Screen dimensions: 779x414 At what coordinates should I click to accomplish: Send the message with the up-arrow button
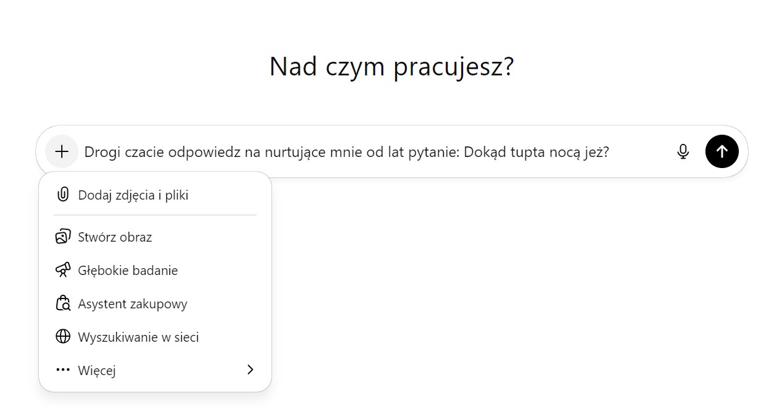tap(722, 151)
